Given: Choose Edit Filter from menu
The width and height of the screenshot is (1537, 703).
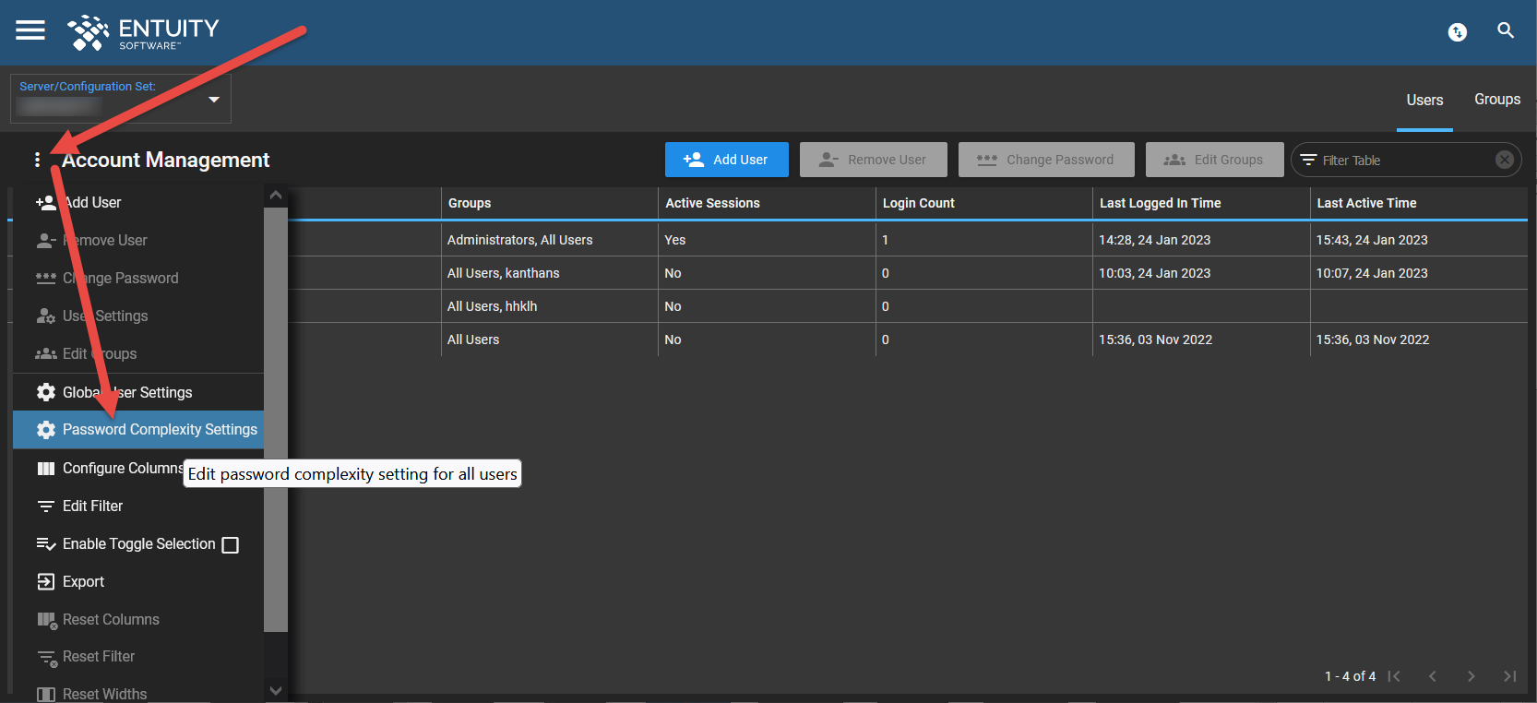Looking at the screenshot, I should (138, 506).
